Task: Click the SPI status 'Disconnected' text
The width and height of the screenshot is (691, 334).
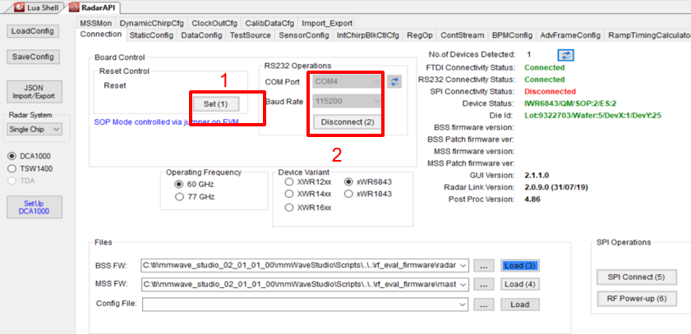Action: pos(550,92)
